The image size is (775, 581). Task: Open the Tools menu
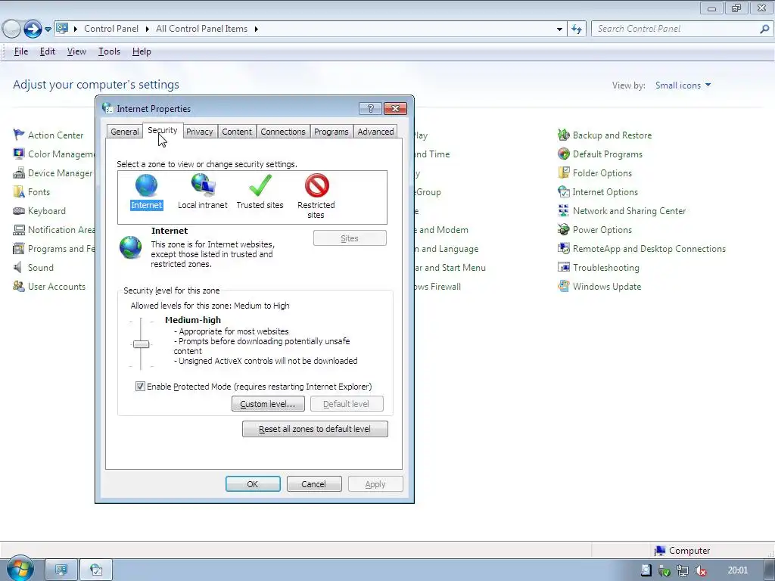pos(109,51)
